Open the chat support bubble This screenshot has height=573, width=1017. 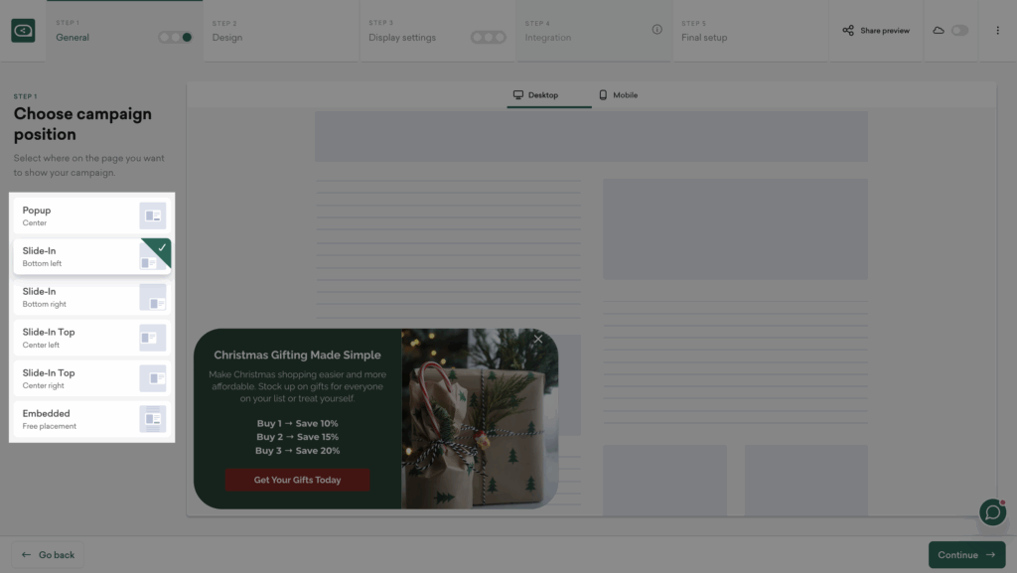click(992, 511)
